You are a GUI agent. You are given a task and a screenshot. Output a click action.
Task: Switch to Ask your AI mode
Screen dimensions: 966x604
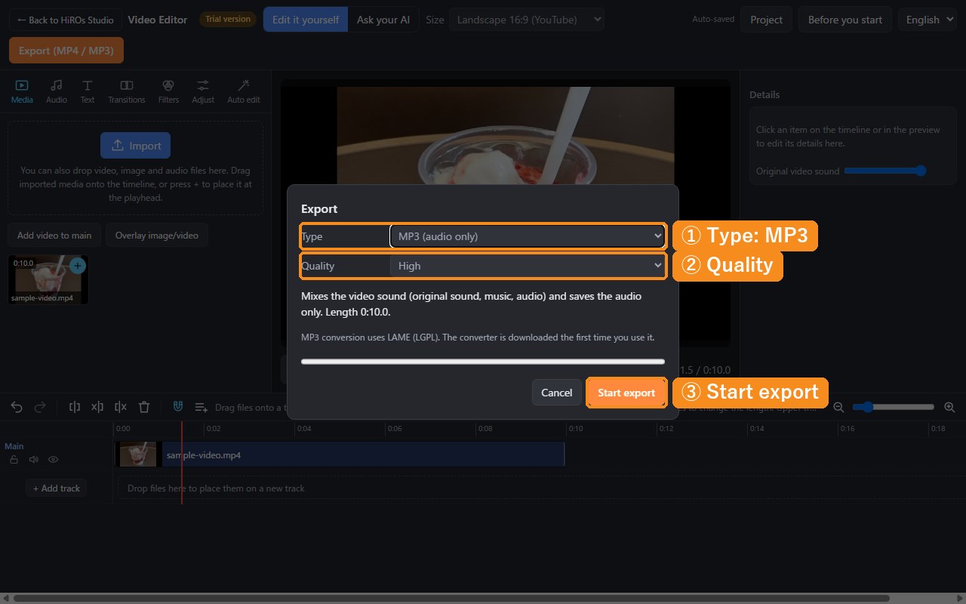pyautogui.click(x=383, y=20)
